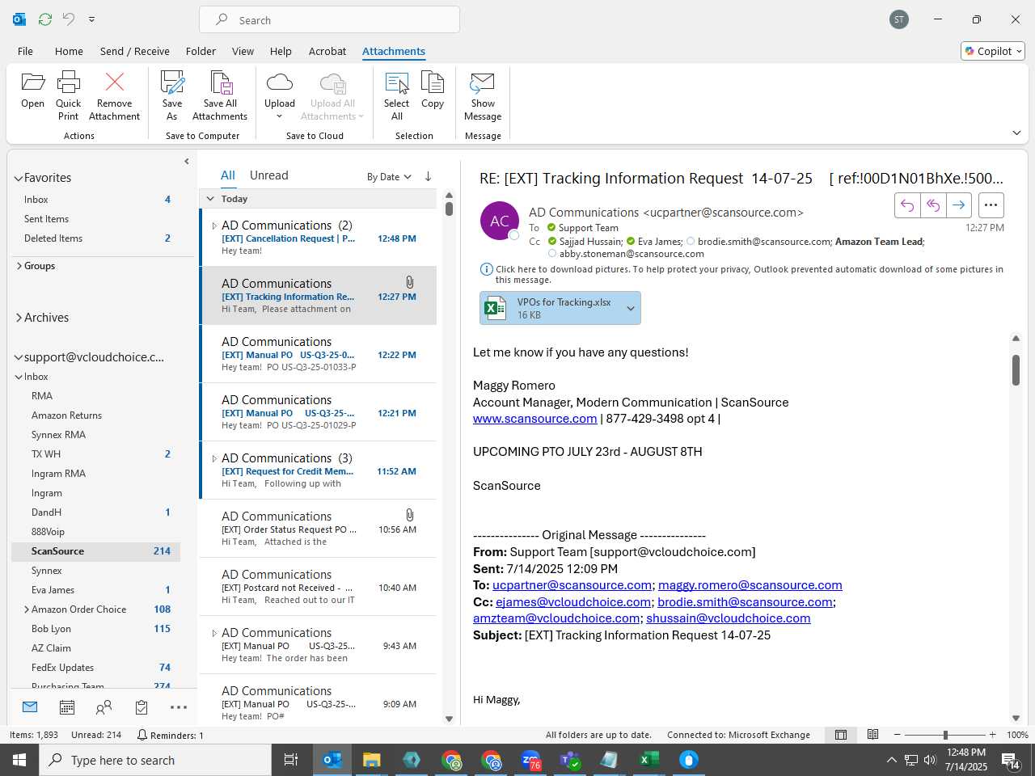Collapse the folder pane arrow
Image resolution: width=1035 pixels, height=776 pixels.
coord(187,162)
